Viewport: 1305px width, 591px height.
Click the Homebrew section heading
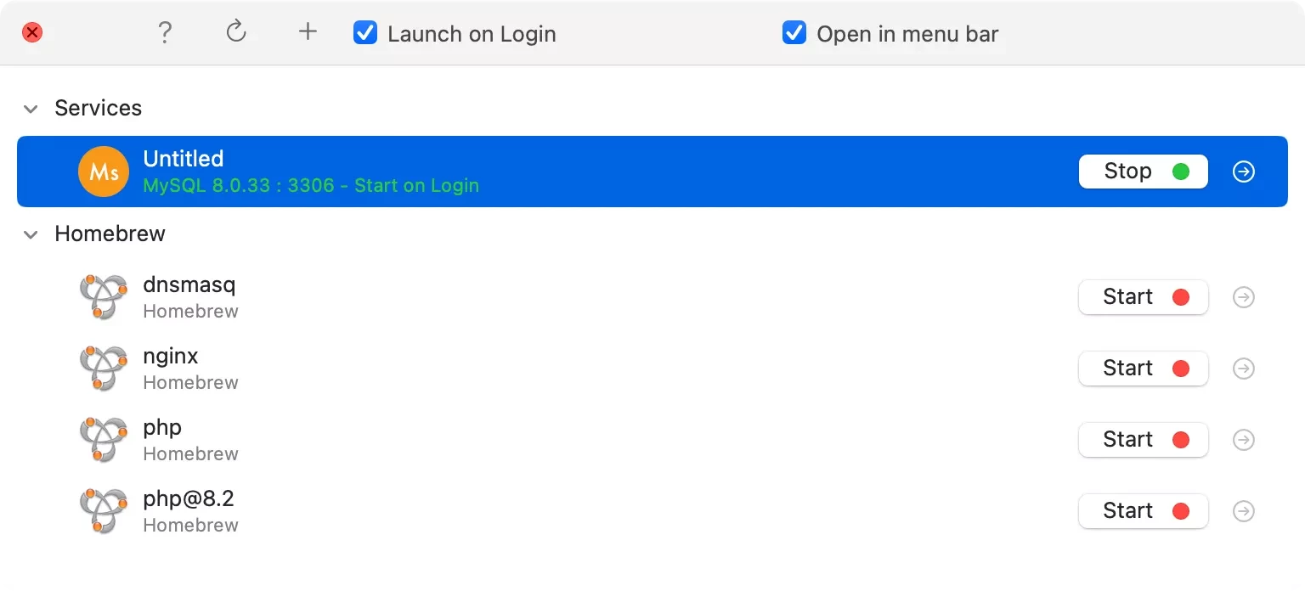point(110,234)
